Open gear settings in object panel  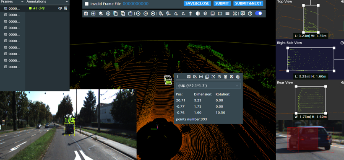click(237, 77)
